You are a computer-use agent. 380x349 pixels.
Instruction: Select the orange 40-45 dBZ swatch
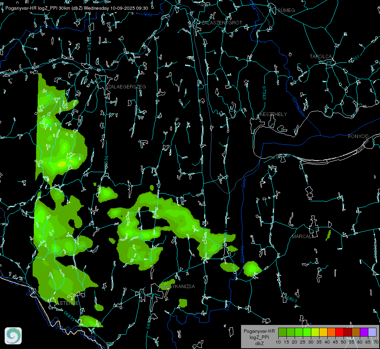tap(331, 332)
